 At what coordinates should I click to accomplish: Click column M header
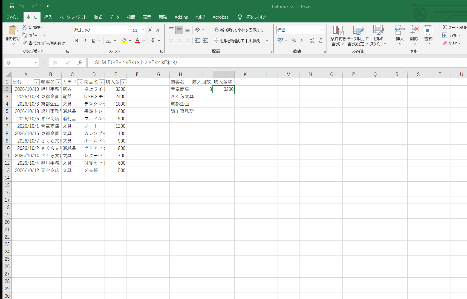(289, 74)
